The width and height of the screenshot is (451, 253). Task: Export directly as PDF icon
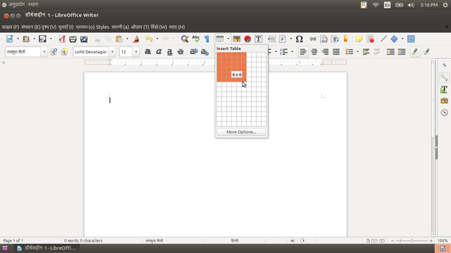click(x=62, y=38)
